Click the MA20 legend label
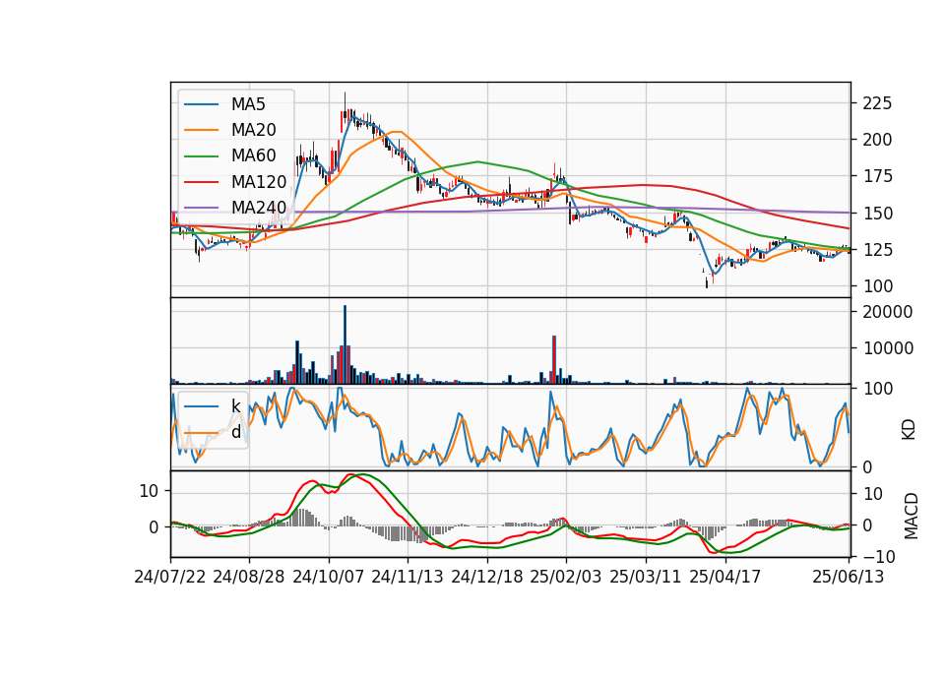Screen dimensions: 945x679 [253, 130]
